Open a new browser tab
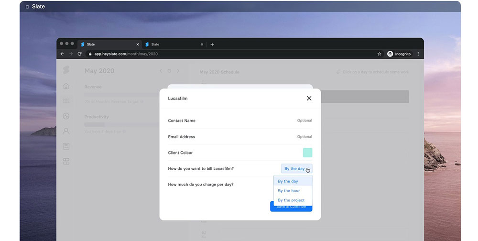The image size is (478, 241). point(212,44)
